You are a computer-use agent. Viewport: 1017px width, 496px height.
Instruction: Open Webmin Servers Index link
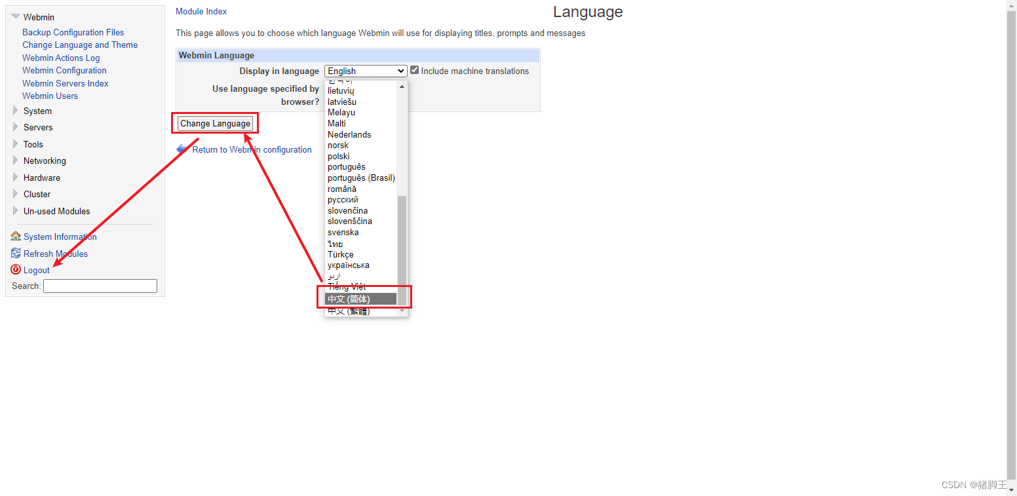click(66, 83)
